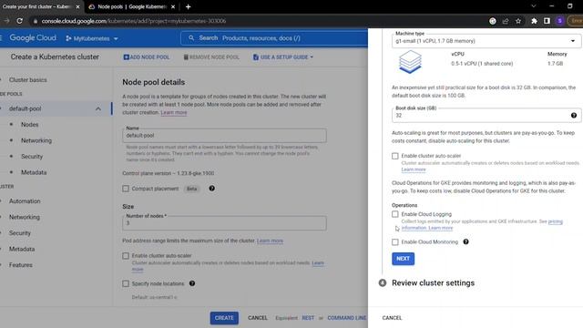
Task: Tick Enable cluster auto-scaler in node pool details
Action: (126, 256)
